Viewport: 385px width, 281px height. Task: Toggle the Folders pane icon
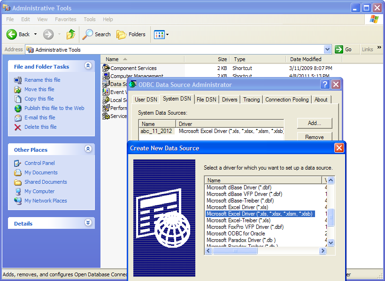pos(121,35)
